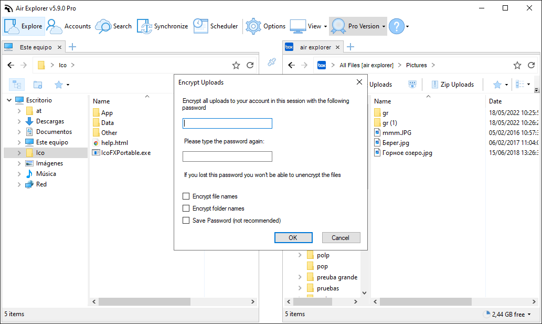Enable Save Password option

tap(186, 220)
